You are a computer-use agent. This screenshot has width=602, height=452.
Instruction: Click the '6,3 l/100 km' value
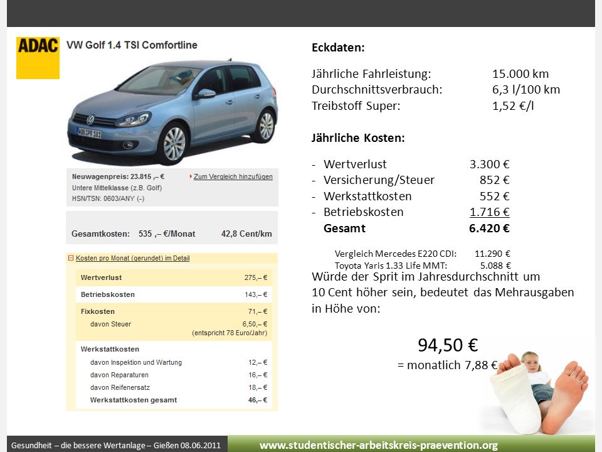pyautogui.click(x=526, y=90)
